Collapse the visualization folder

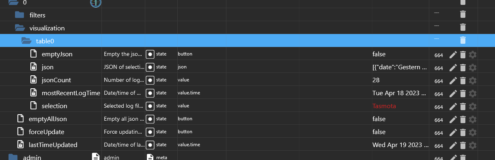[x=20, y=28]
